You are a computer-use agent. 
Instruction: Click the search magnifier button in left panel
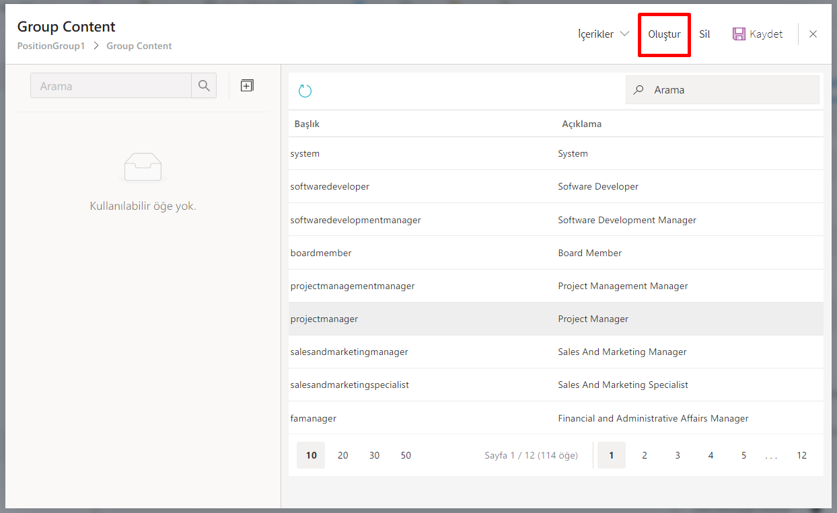pos(204,86)
